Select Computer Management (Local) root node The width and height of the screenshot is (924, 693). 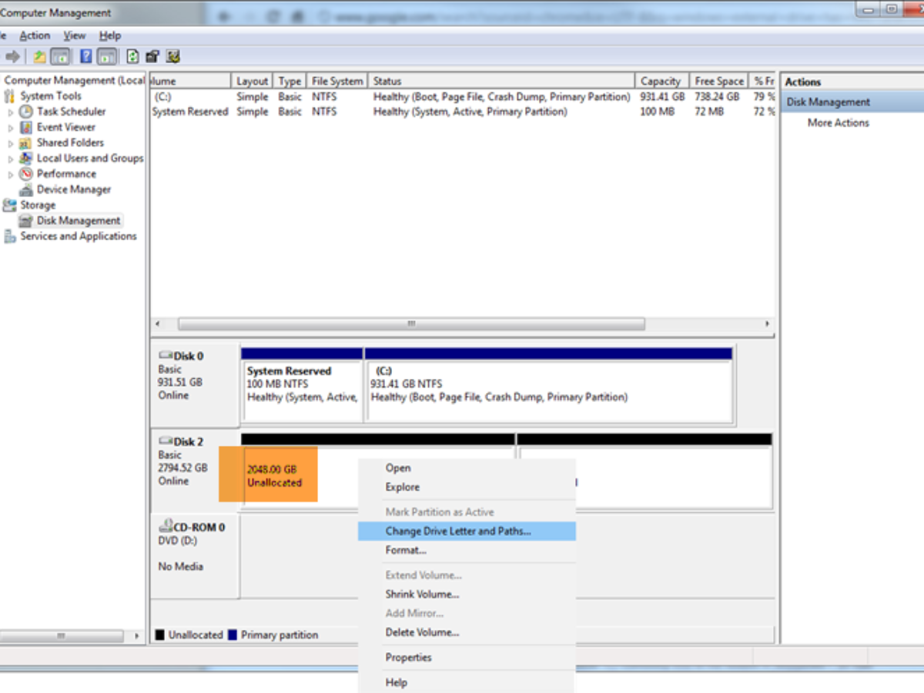pos(74,80)
